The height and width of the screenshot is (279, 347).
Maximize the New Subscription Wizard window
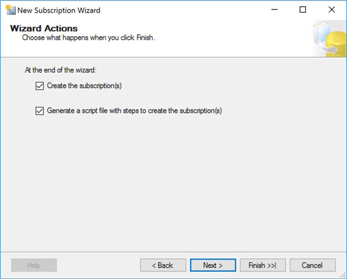303,10
